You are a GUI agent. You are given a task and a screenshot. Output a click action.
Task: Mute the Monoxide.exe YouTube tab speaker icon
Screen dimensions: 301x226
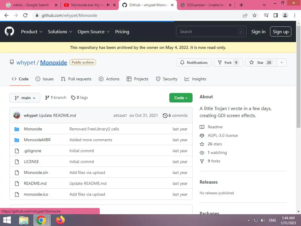click(x=108, y=5)
